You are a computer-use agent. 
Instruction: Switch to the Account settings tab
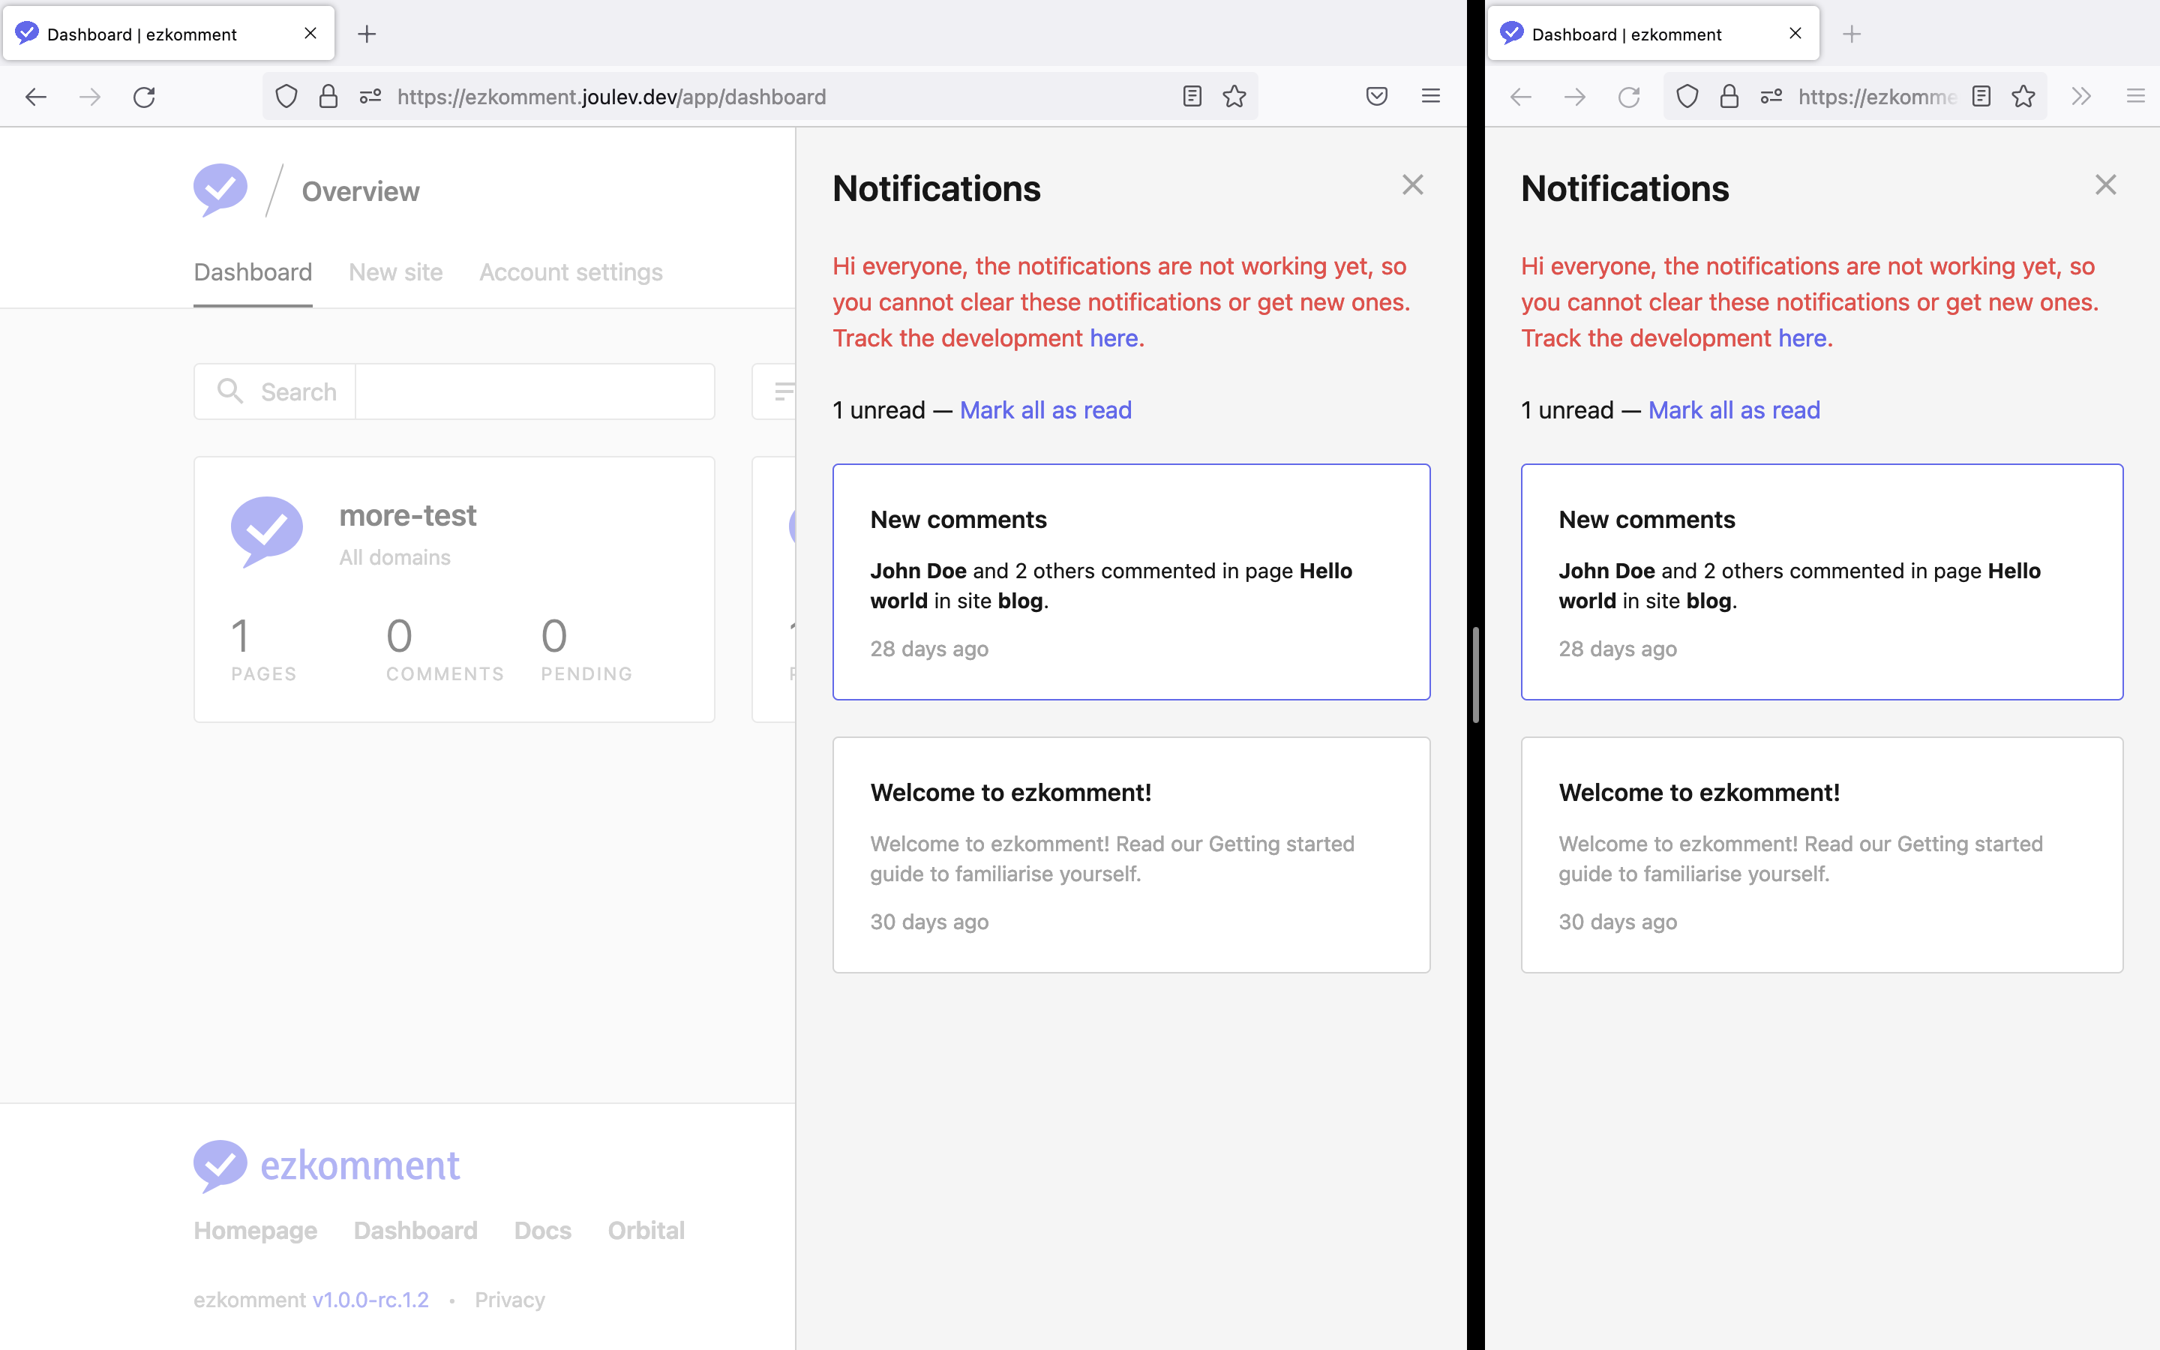coord(569,272)
